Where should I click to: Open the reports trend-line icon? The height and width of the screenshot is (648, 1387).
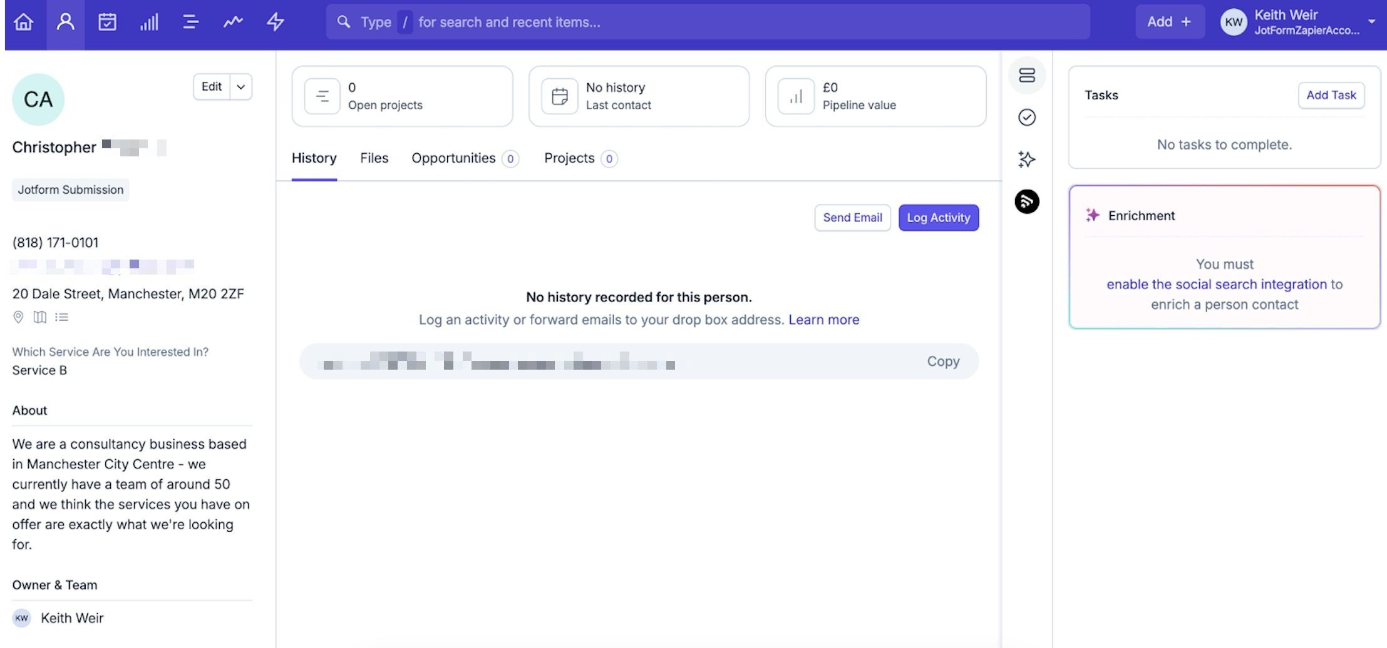pos(233,23)
